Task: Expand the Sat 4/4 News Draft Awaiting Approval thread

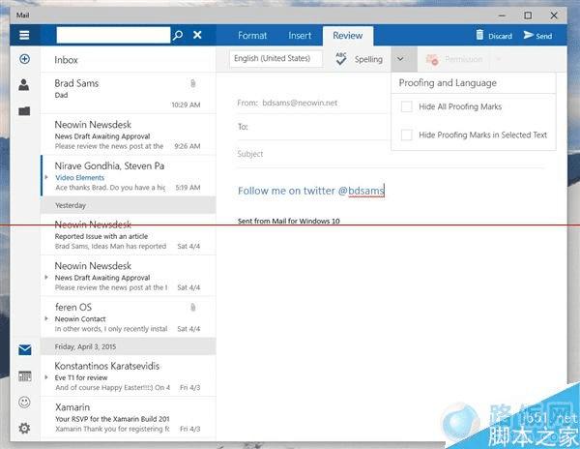Action: 46,278
